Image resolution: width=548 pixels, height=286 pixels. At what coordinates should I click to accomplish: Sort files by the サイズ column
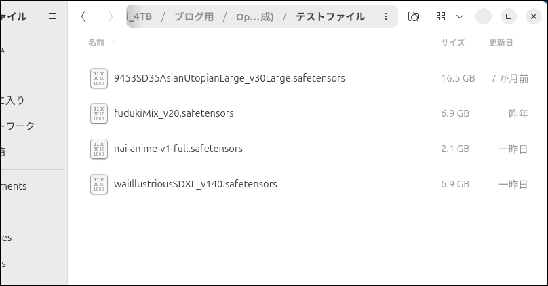click(452, 42)
